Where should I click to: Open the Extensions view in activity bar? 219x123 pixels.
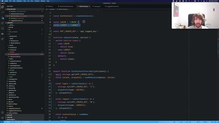tap(2, 23)
